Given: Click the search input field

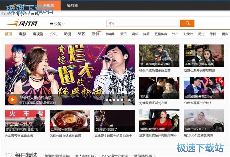Looking at the screenshot, I should coord(143,23).
